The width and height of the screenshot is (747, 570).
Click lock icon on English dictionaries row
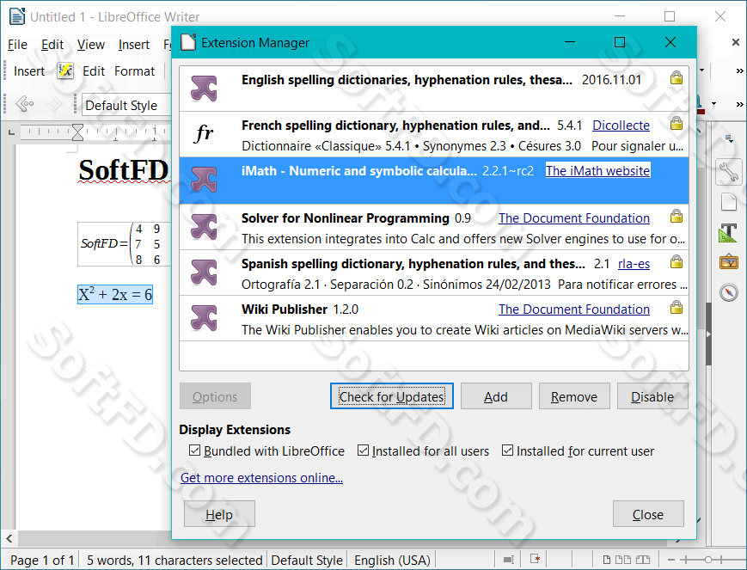677,77
